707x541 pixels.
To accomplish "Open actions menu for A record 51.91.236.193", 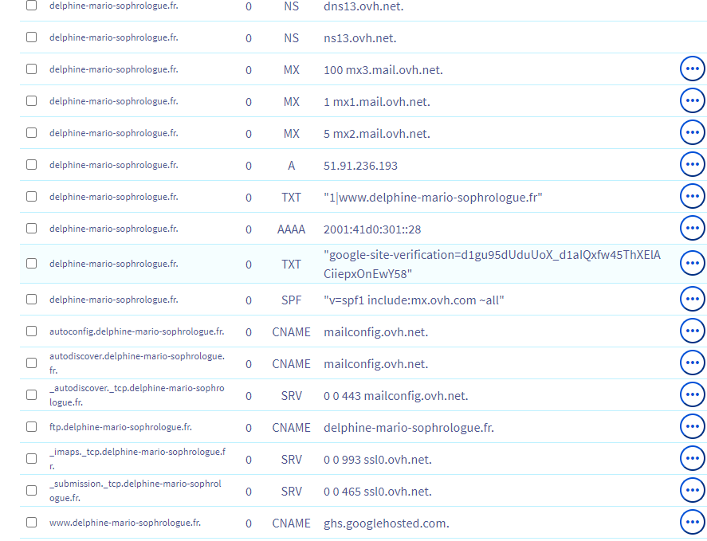I will tap(692, 165).
